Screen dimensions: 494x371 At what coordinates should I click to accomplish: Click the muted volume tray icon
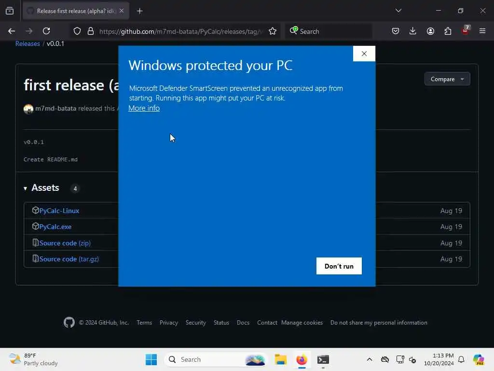click(412, 359)
